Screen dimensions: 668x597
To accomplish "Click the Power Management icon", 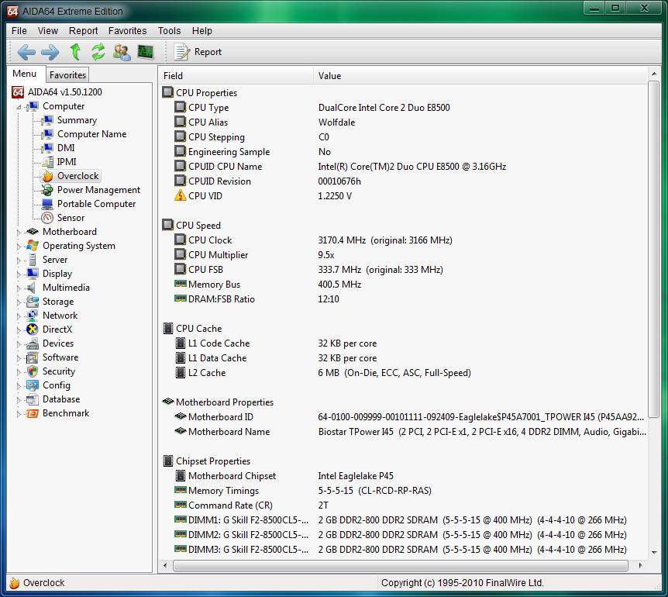I will (47, 190).
